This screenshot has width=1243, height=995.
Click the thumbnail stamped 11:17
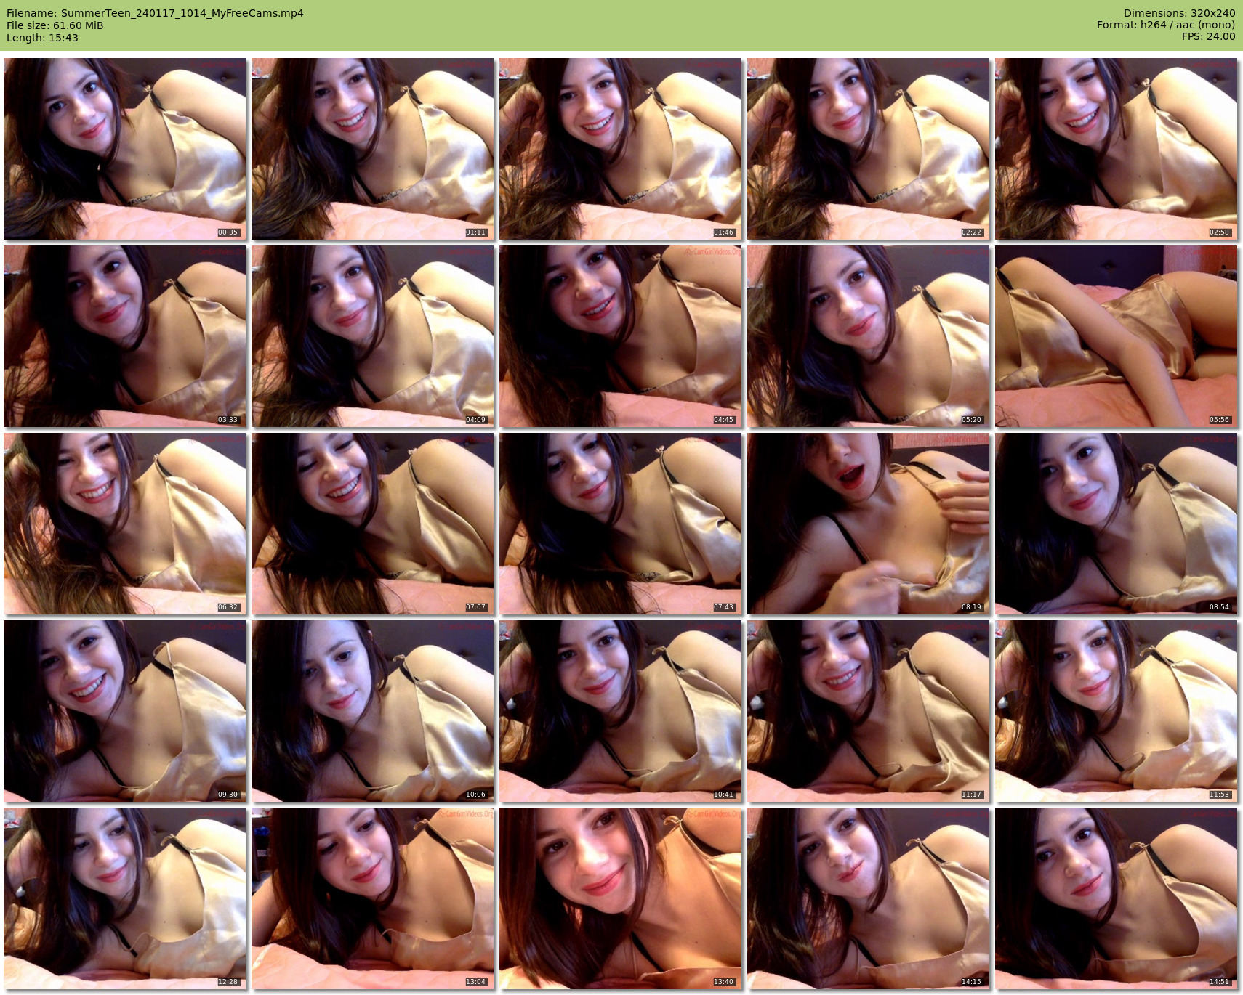869,711
